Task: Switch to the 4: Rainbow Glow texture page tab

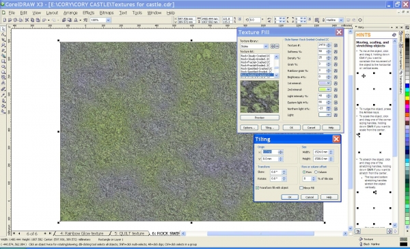Action: (x=82, y=233)
